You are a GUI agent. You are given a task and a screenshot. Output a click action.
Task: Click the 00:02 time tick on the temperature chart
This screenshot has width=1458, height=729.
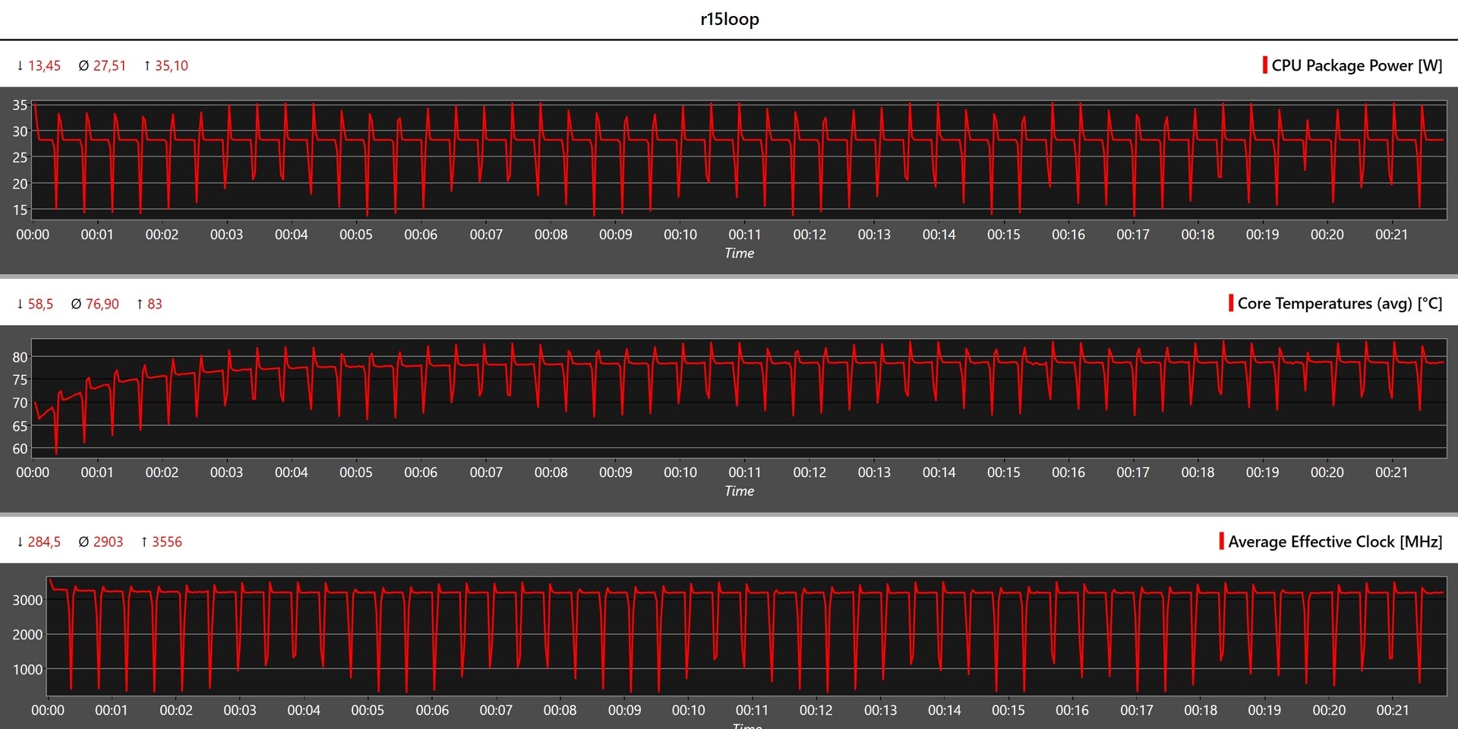tap(162, 472)
